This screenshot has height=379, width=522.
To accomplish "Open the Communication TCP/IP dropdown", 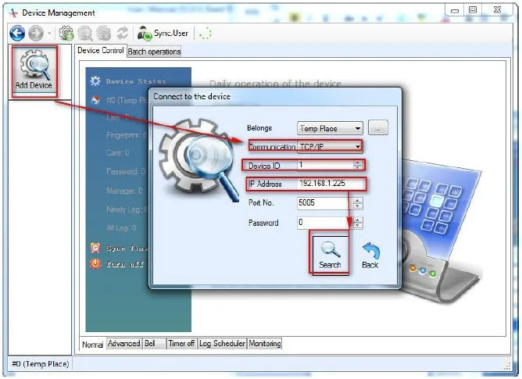I will pos(330,147).
